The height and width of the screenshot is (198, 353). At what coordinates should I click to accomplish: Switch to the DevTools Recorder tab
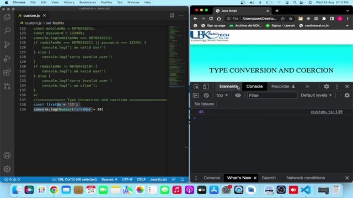tap(283, 86)
